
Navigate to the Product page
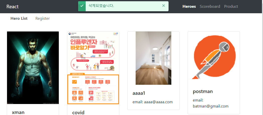[x=231, y=6]
